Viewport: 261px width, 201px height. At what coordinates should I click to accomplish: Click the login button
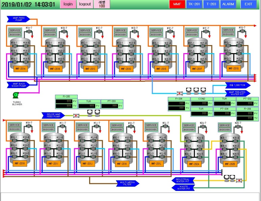point(68,4)
